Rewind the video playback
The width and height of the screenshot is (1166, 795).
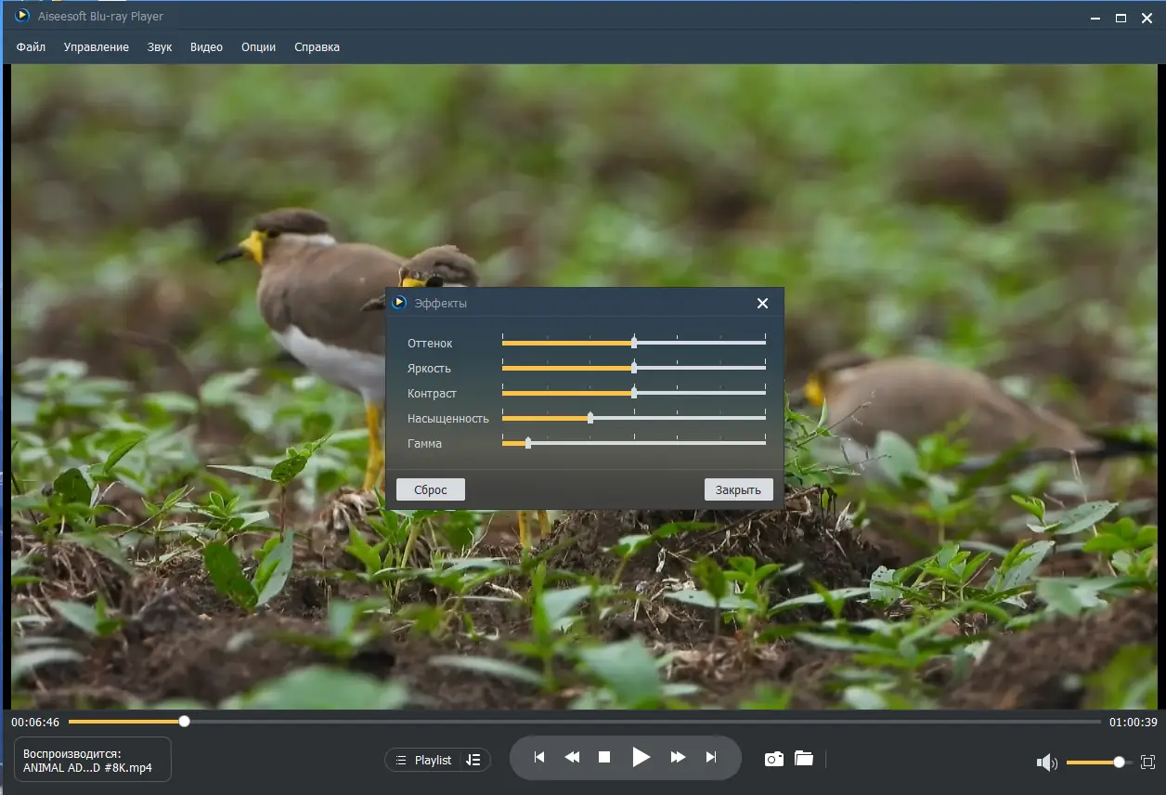pos(572,758)
